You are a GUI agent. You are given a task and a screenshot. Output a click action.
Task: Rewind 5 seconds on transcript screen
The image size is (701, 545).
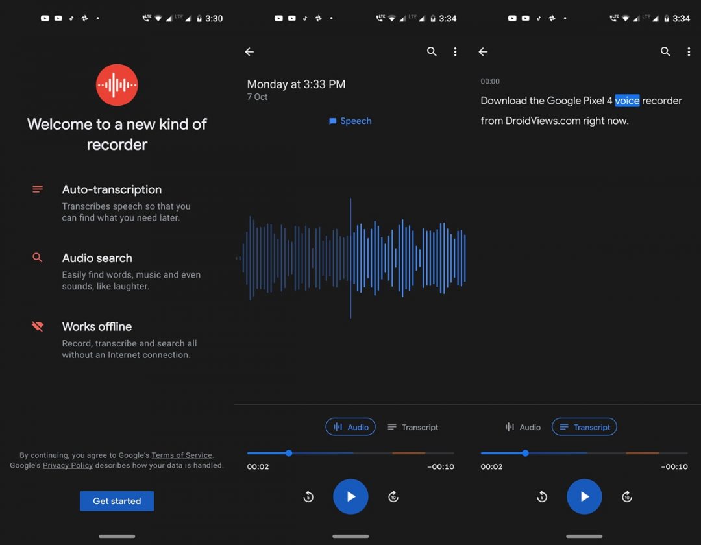click(x=542, y=496)
